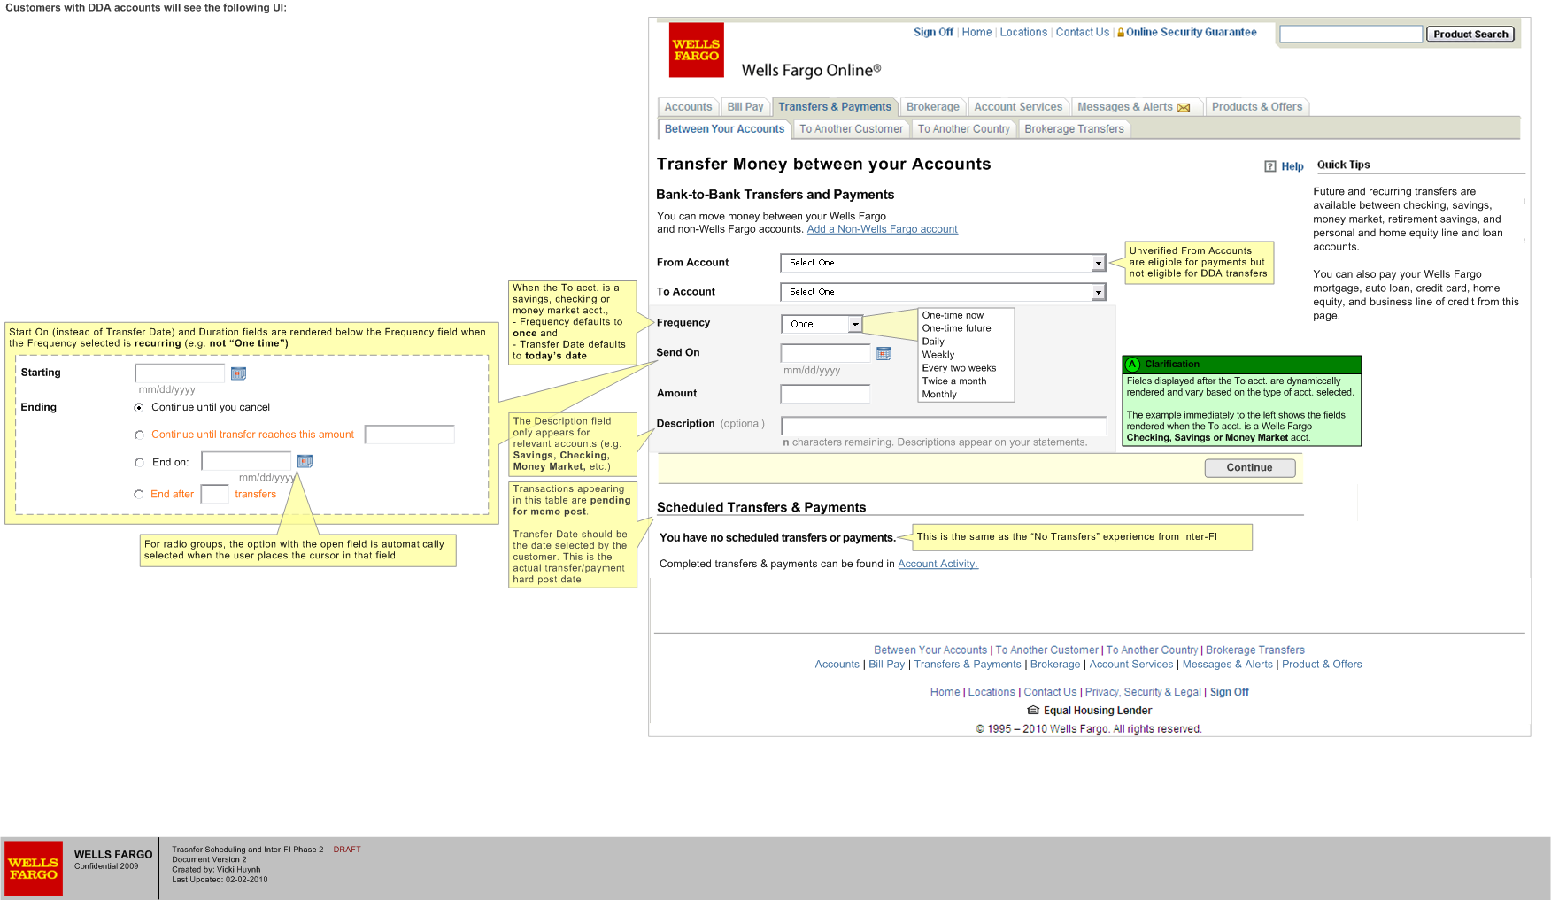
Task: Click the transfer reaches this amount field
Action: point(410,435)
